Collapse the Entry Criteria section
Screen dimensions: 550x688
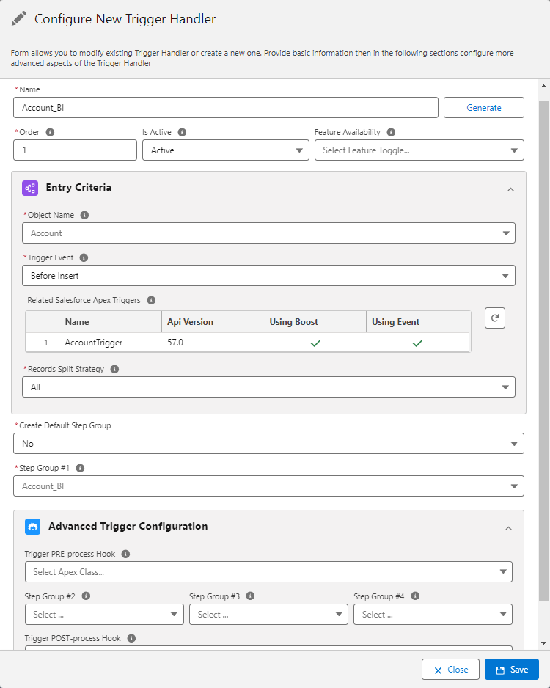point(510,189)
